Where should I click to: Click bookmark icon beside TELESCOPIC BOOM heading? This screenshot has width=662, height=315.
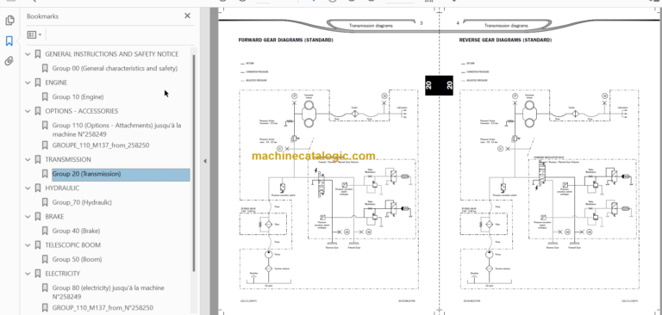point(38,245)
